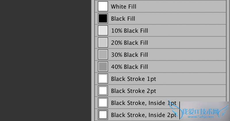This screenshot has height=121, width=230.
Task: Select the White Fill style label
Action: (x=124, y=7)
